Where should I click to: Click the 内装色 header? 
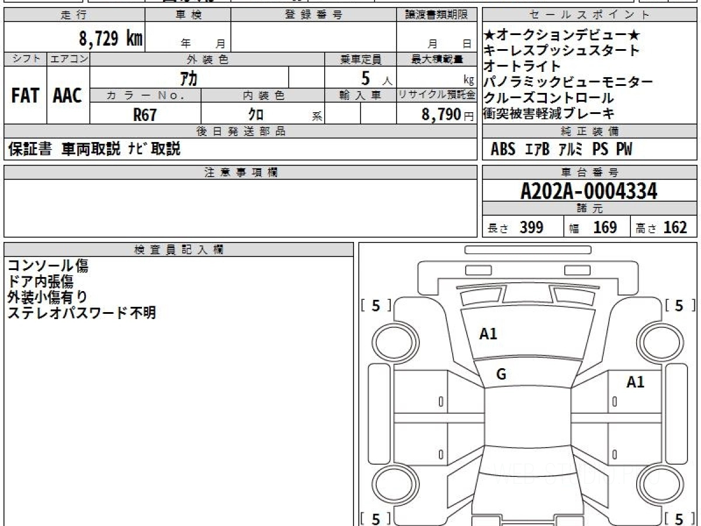point(263,95)
